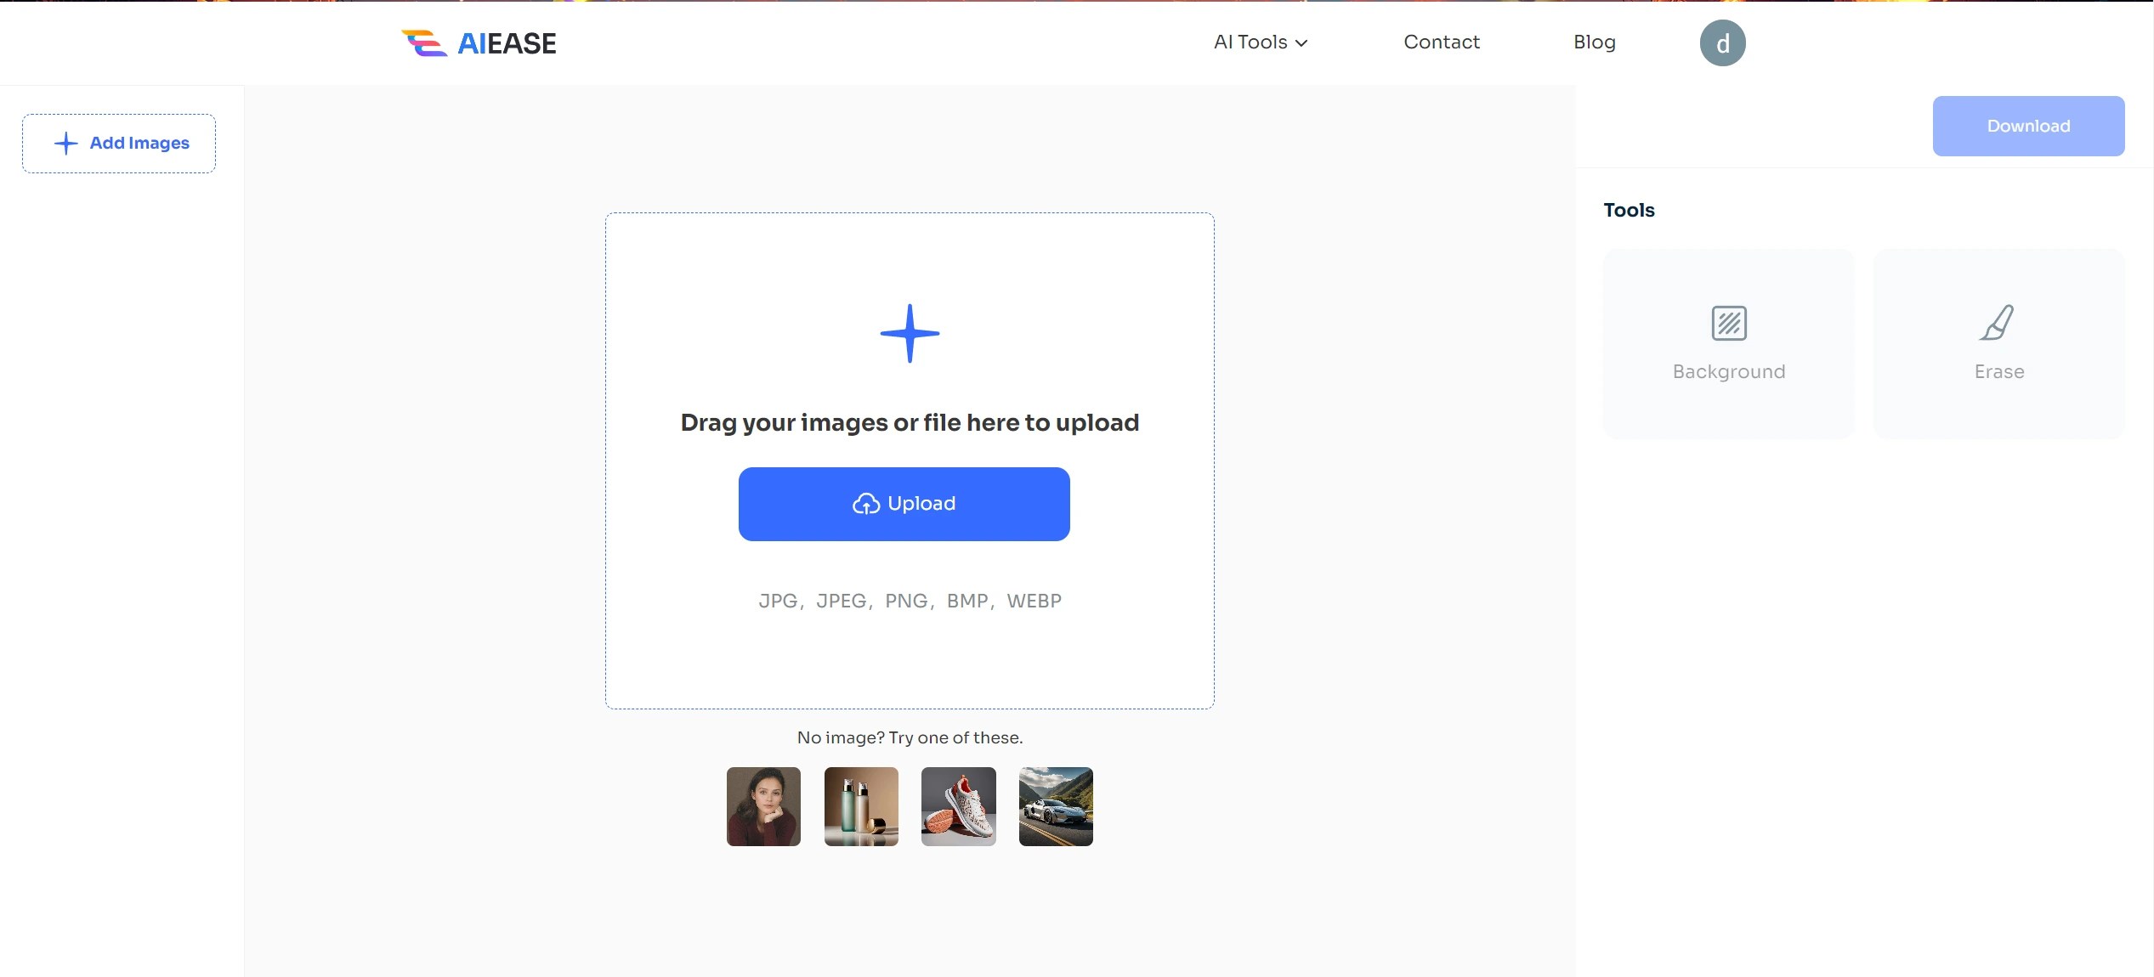Open the profile avatar menu
Screen dimensions: 2154x977
[x=1722, y=42]
